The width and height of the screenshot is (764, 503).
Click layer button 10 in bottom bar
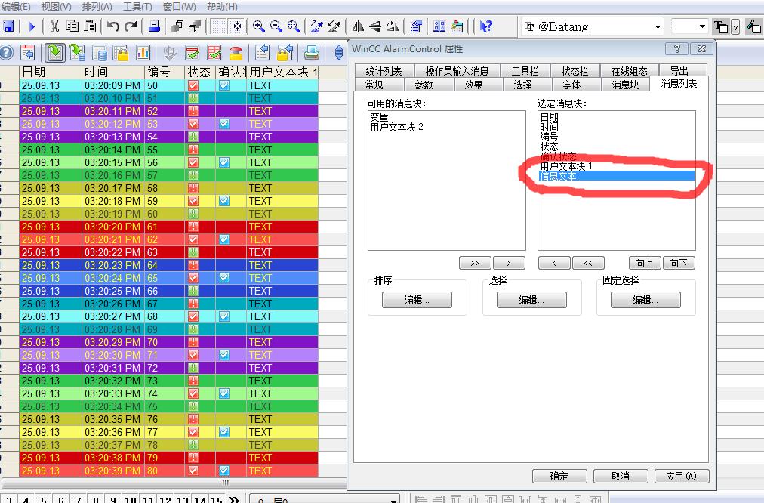tap(130, 500)
